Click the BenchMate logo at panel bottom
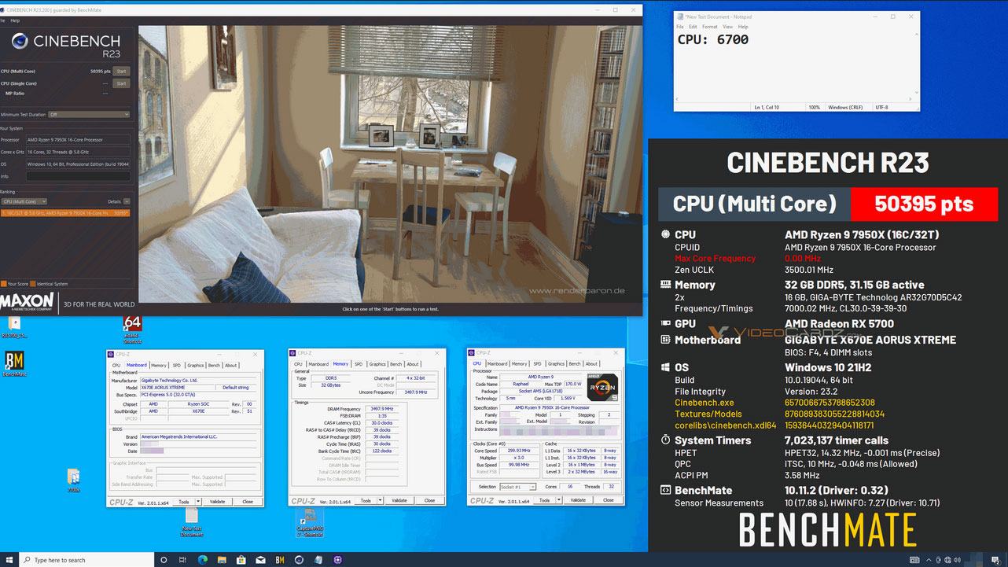The width and height of the screenshot is (1008, 567). pyautogui.click(x=827, y=531)
